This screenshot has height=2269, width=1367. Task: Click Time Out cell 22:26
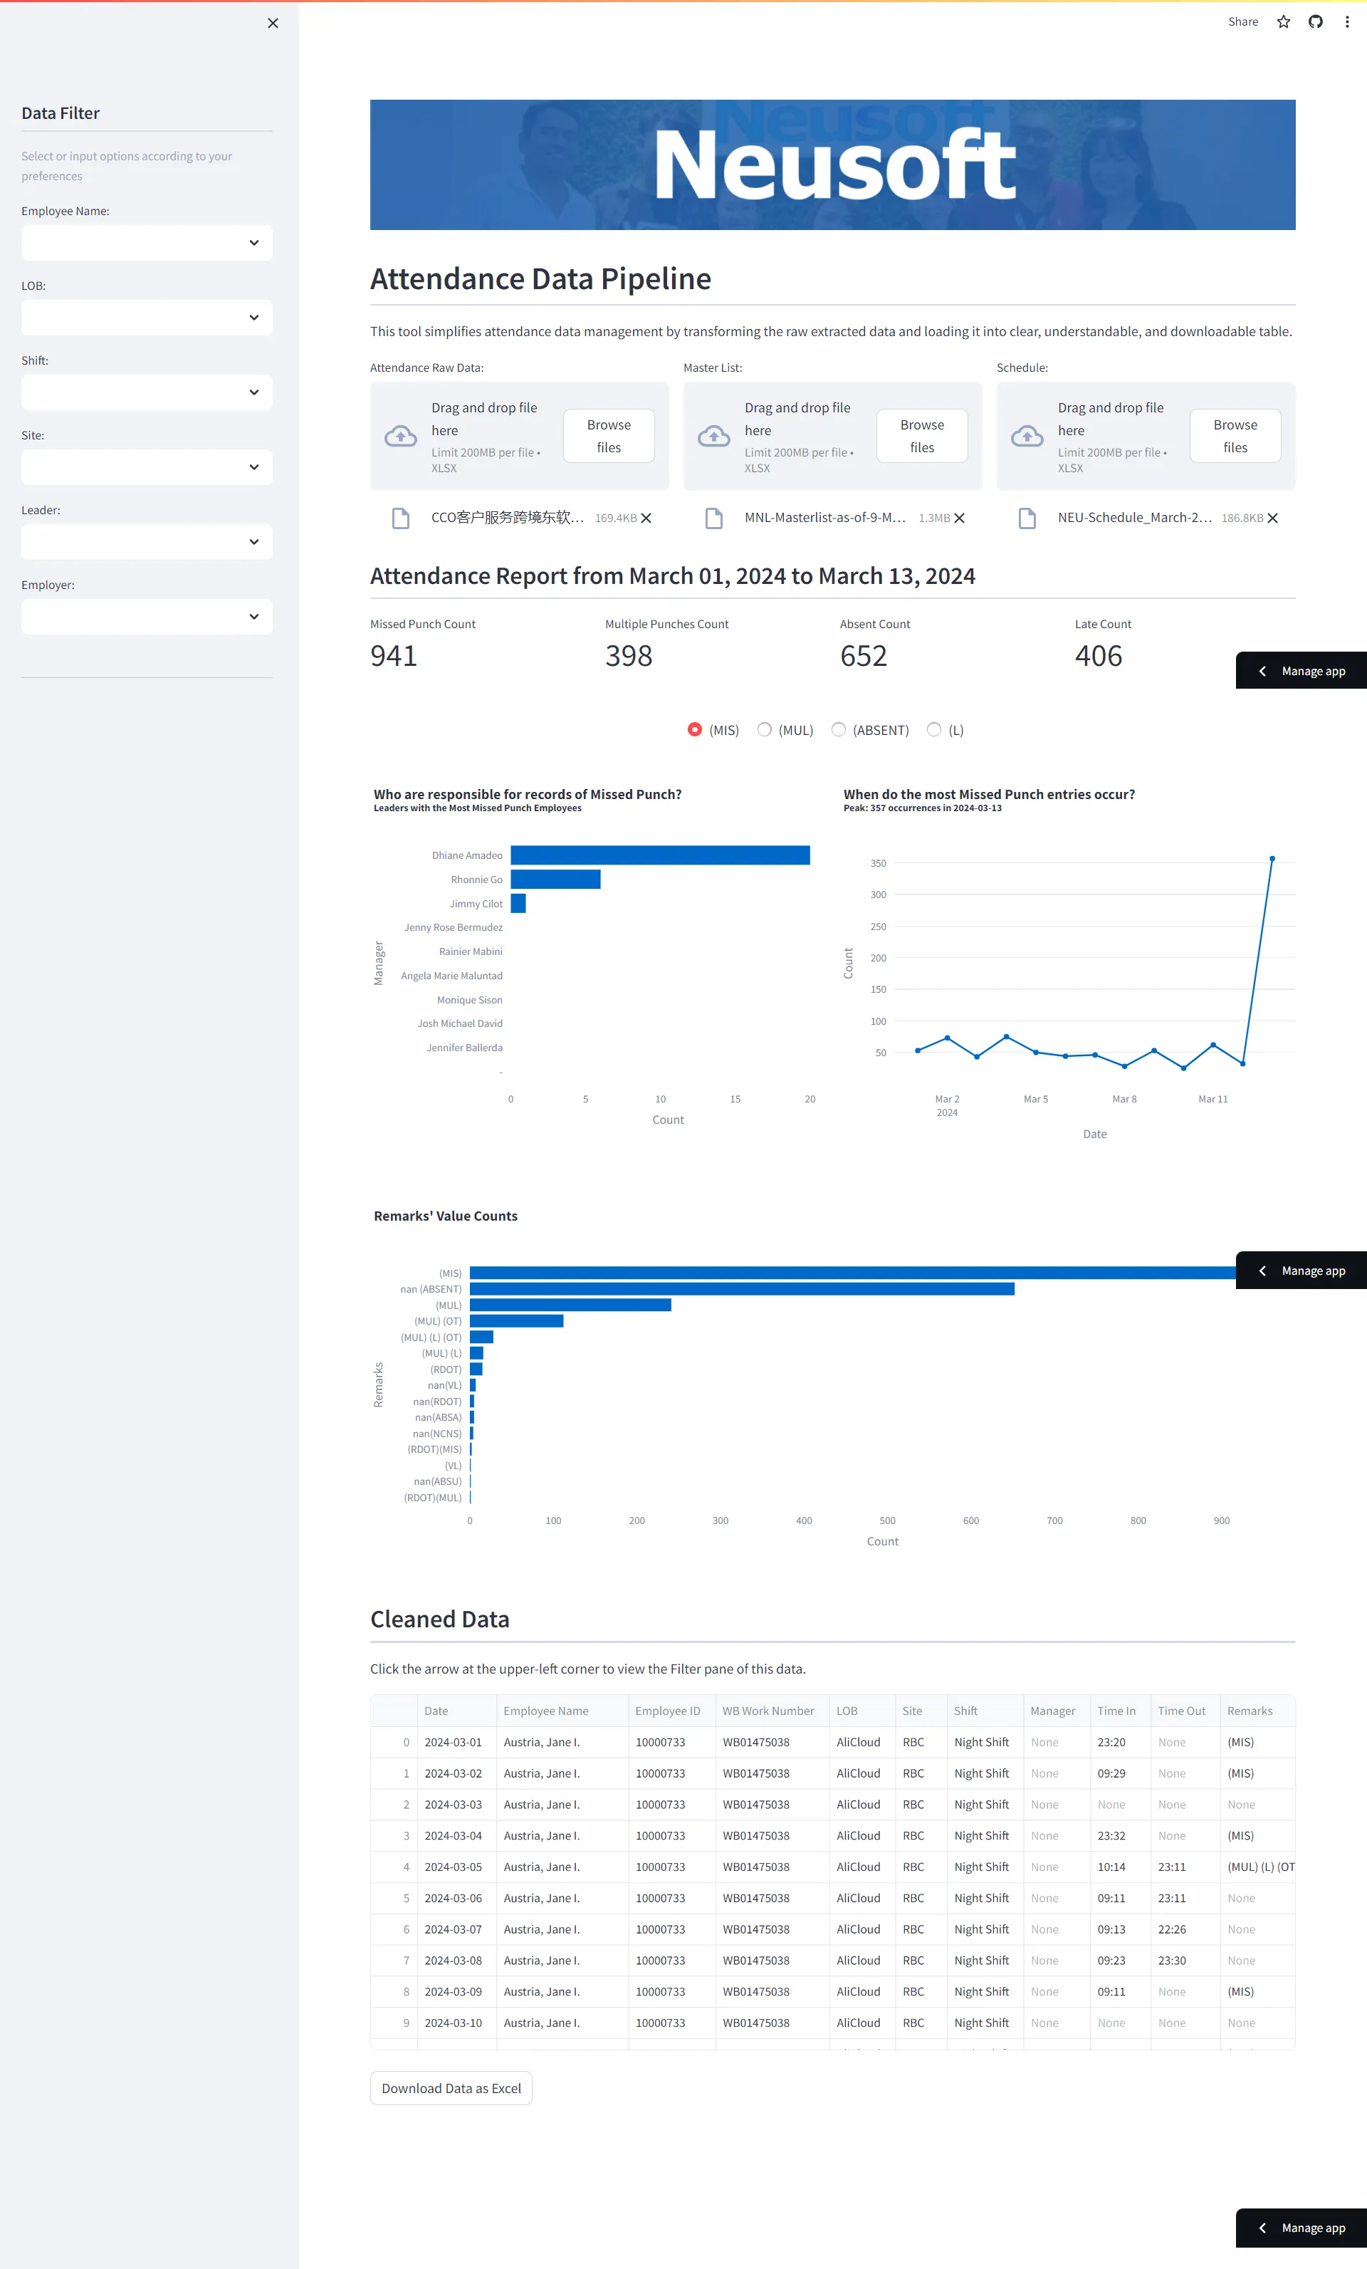1185,1929
